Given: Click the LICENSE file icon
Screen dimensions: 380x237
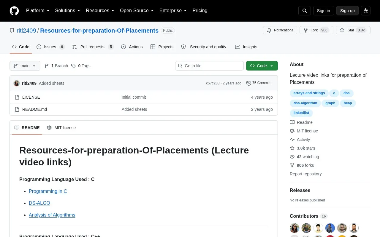Looking at the screenshot, I should tap(17, 97).
